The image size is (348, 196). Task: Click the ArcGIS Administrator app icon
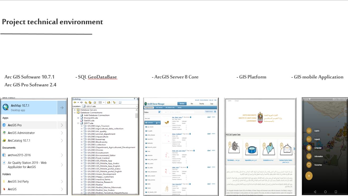coord(4,133)
